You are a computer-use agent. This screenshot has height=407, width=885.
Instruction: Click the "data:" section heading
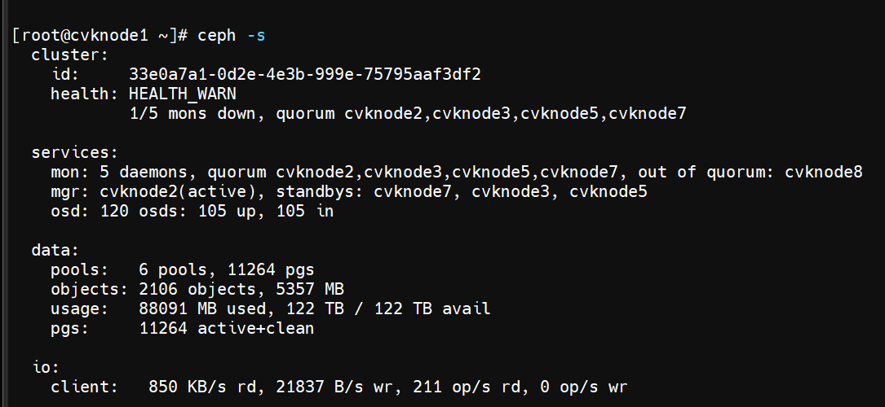(x=55, y=251)
